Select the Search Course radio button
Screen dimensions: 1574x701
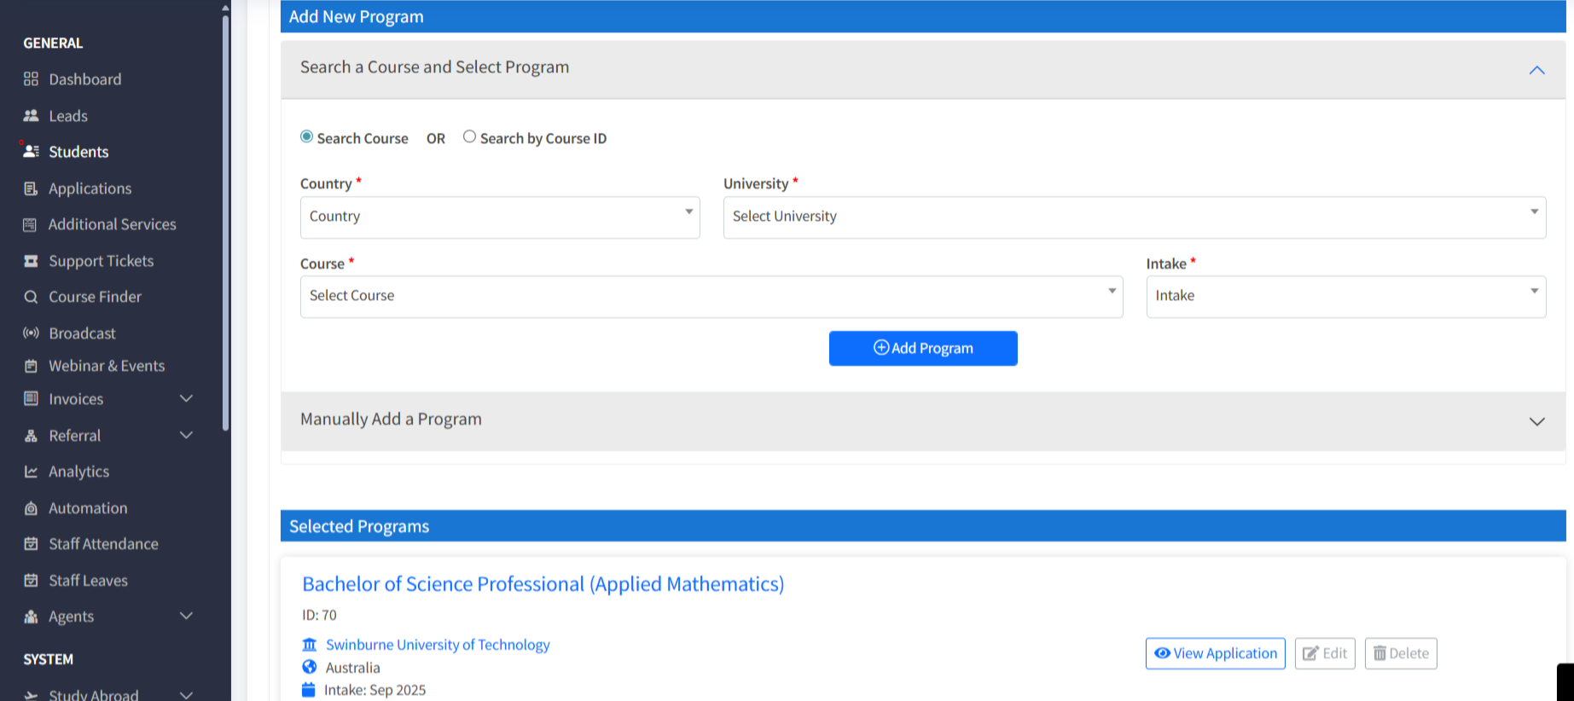[306, 137]
